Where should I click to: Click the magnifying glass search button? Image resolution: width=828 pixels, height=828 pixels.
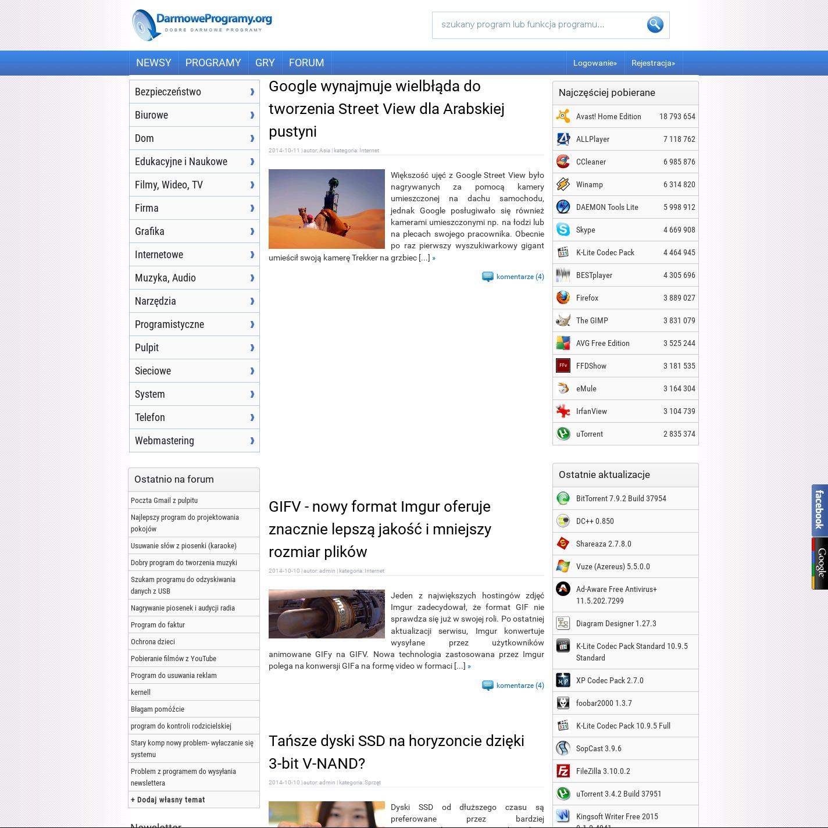pyautogui.click(x=655, y=25)
